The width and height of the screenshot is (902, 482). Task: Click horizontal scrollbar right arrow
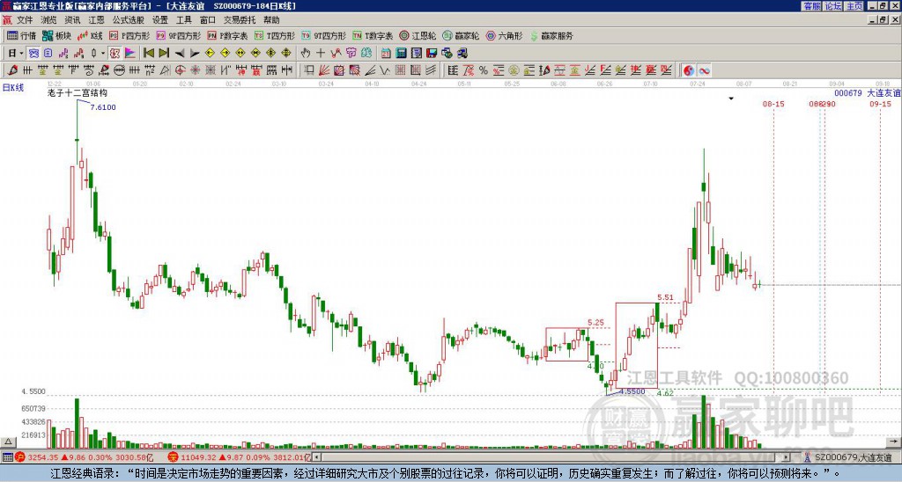786,457
